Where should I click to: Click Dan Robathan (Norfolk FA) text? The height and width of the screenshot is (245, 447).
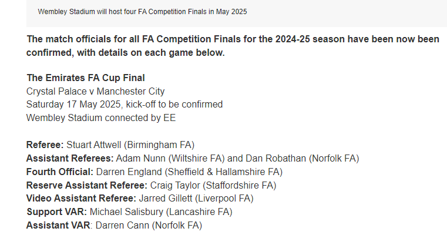(302, 158)
